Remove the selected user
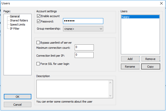The width and height of the screenshot is (166, 111). (150, 59)
